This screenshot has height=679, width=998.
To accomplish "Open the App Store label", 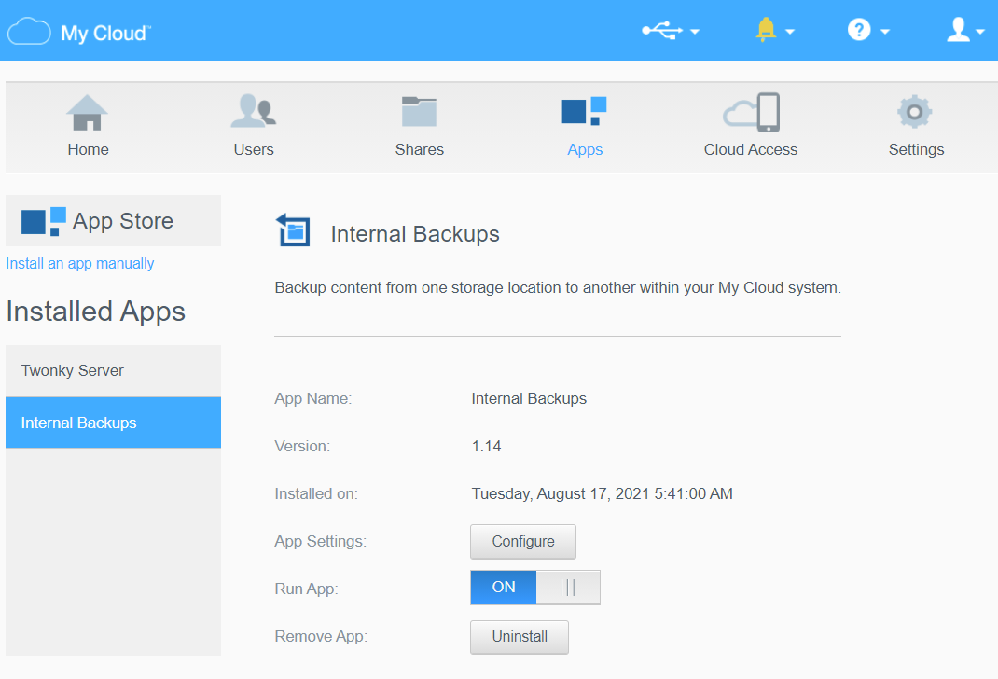I will click(x=123, y=221).
